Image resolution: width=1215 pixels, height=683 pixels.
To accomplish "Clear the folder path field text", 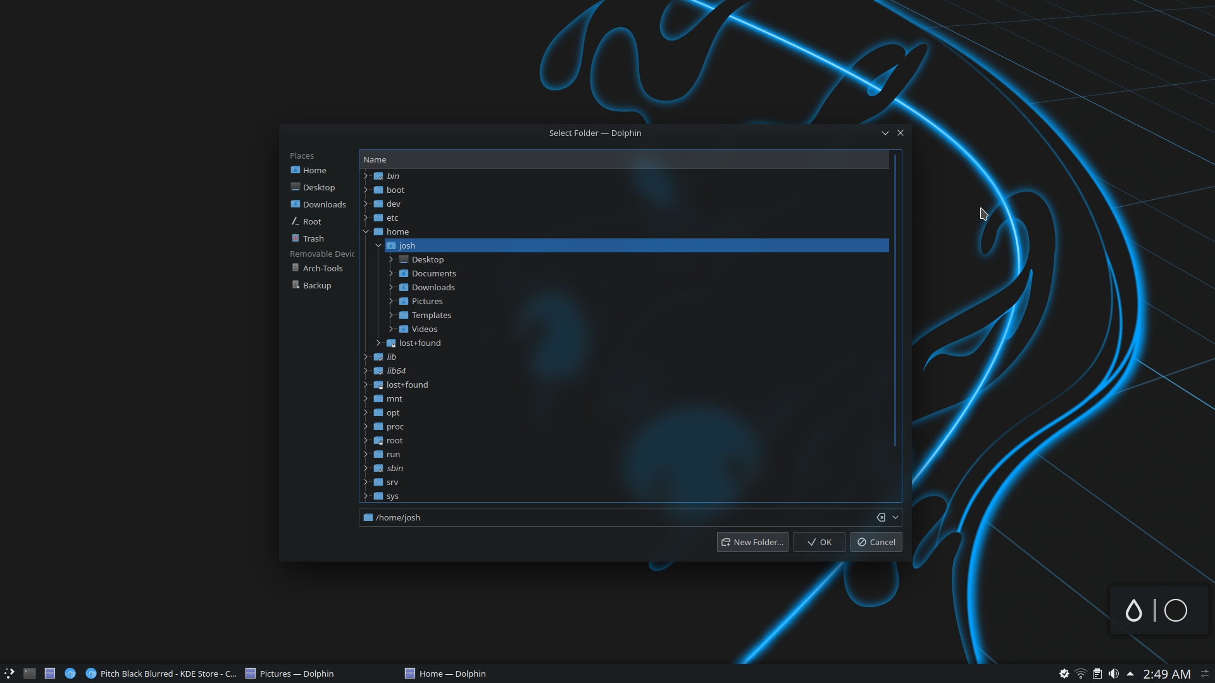I will 880,517.
